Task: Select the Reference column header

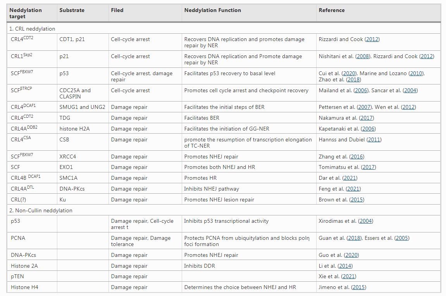Action: (x=331, y=10)
